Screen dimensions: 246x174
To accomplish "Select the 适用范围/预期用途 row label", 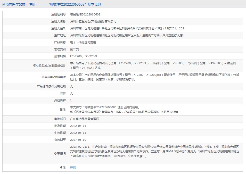I will (53, 77).
